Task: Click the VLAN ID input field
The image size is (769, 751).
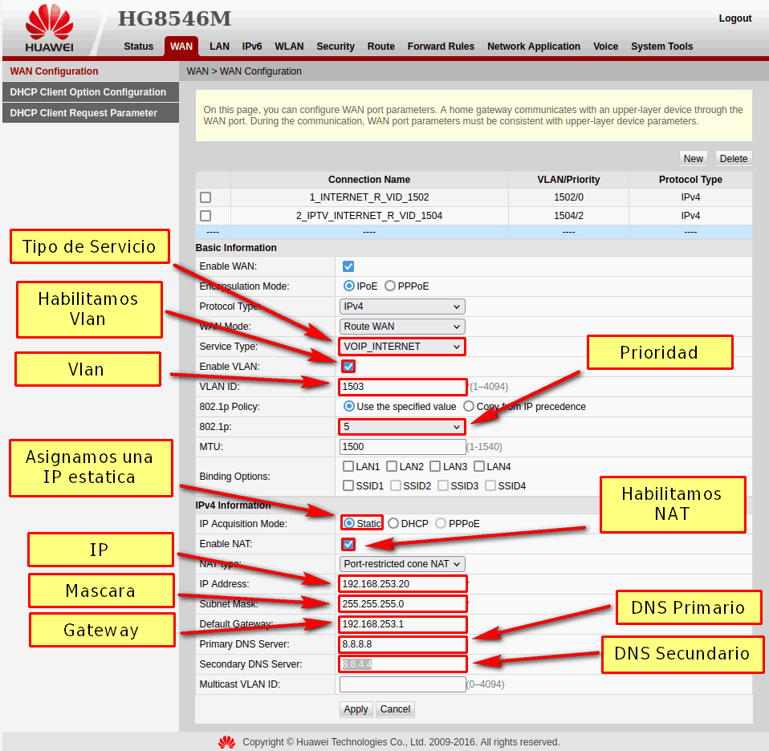Action: point(403,387)
